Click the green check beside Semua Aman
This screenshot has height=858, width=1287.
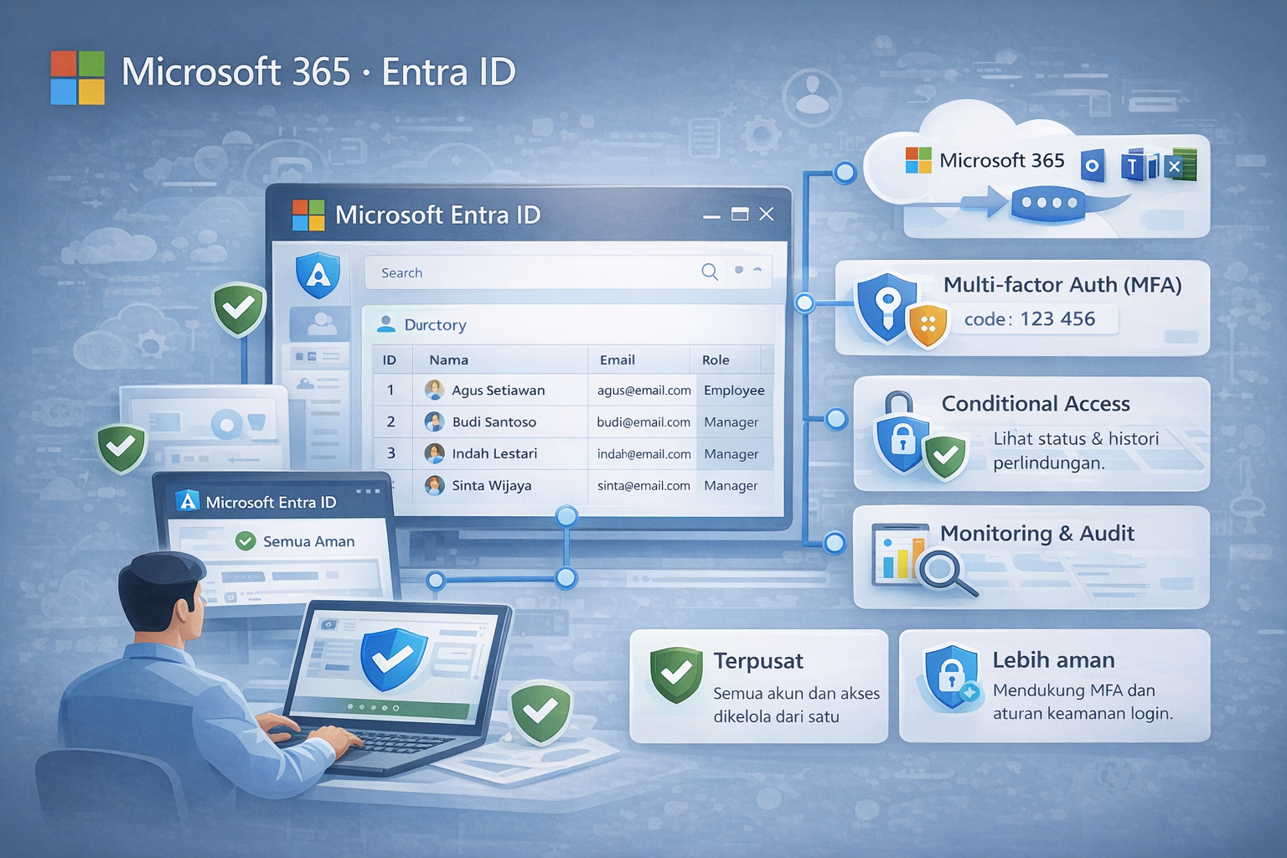tap(246, 541)
